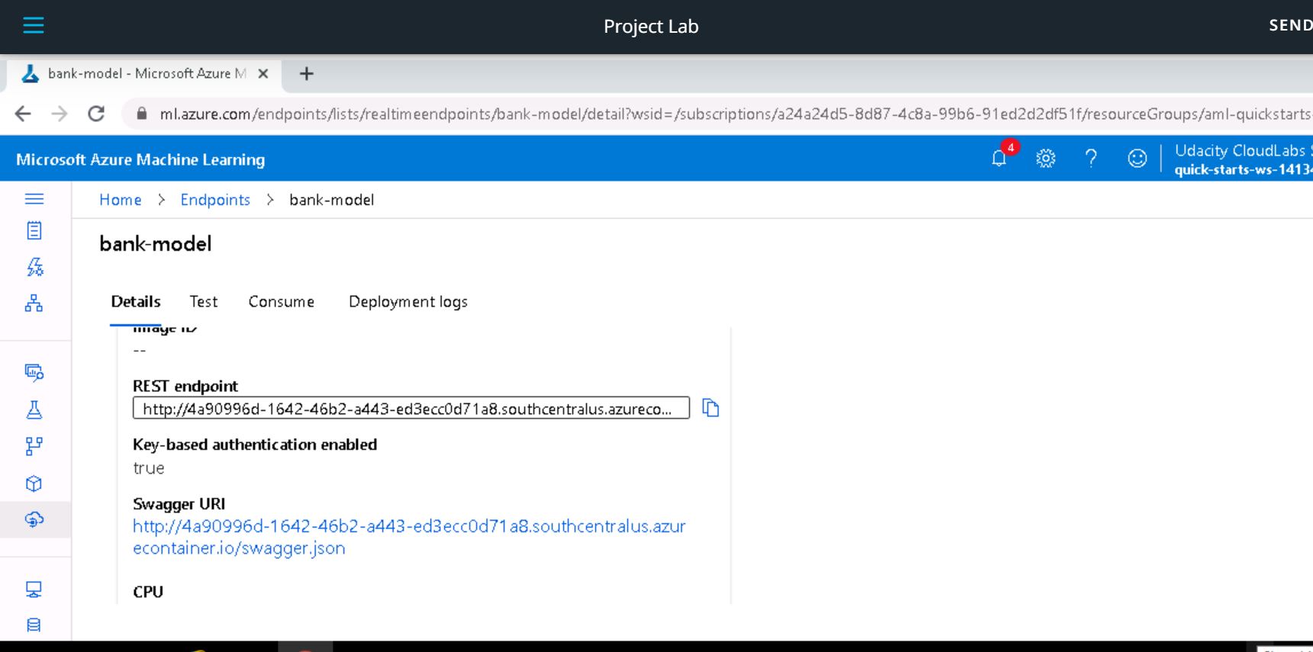Open Datasets from the sidebar
This screenshot has width=1313, height=652.
coord(34,372)
